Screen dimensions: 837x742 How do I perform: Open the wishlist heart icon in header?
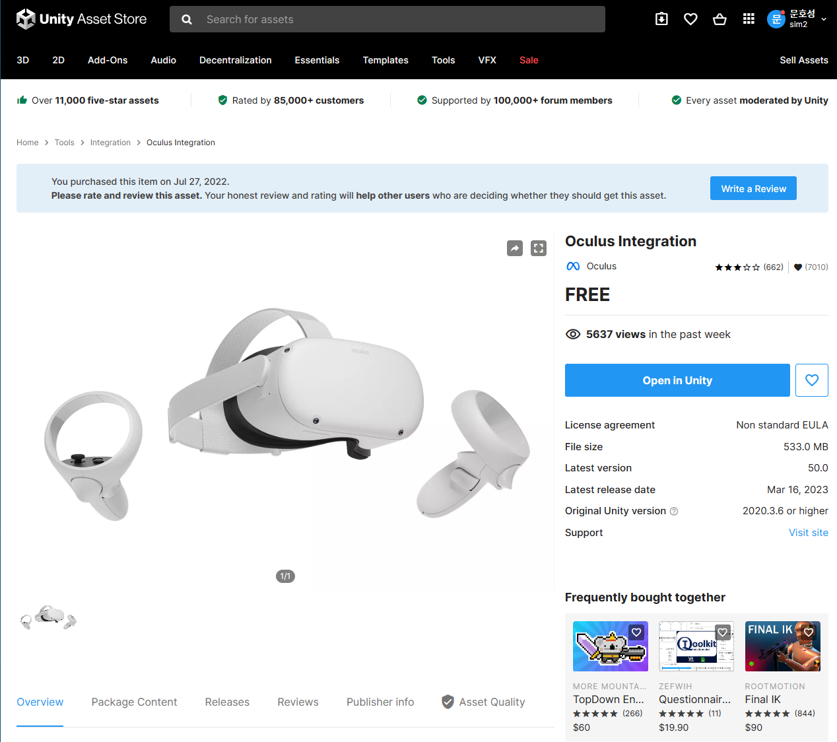(x=690, y=19)
